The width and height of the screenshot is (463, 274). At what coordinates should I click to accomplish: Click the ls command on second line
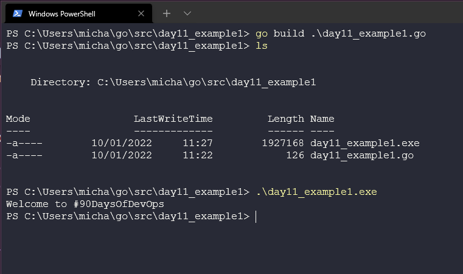(262, 46)
